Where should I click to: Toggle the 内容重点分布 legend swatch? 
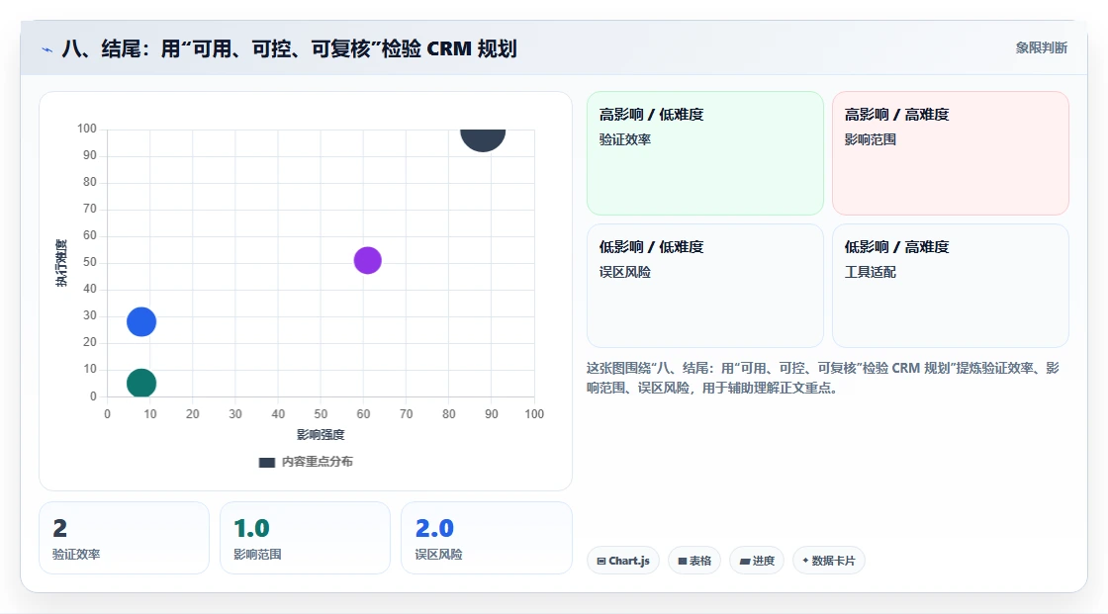(266, 462)
